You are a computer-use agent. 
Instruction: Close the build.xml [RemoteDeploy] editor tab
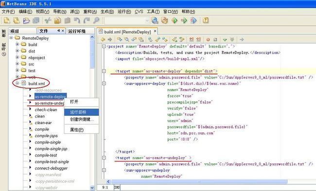[155, 31]
